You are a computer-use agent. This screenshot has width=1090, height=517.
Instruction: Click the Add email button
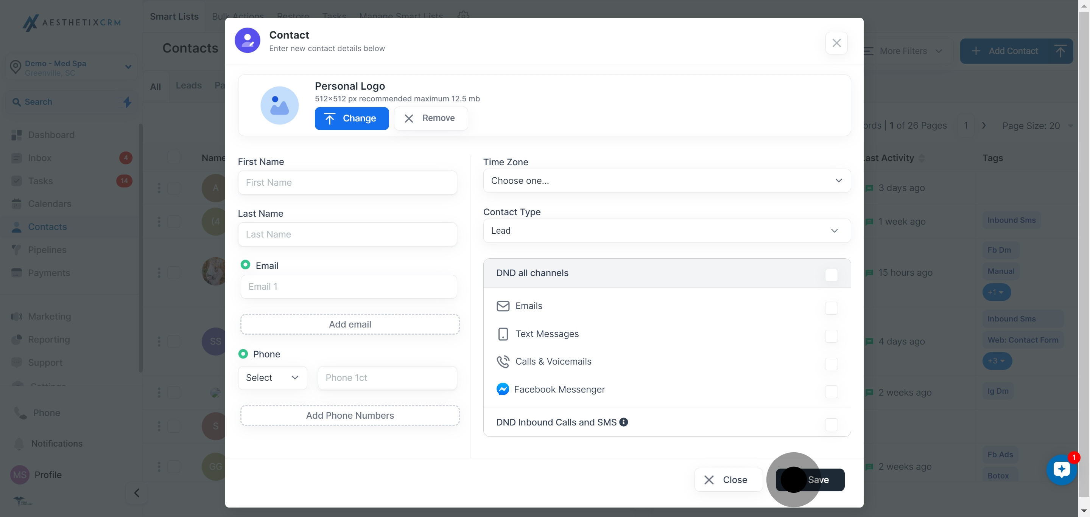pos(349,324)
